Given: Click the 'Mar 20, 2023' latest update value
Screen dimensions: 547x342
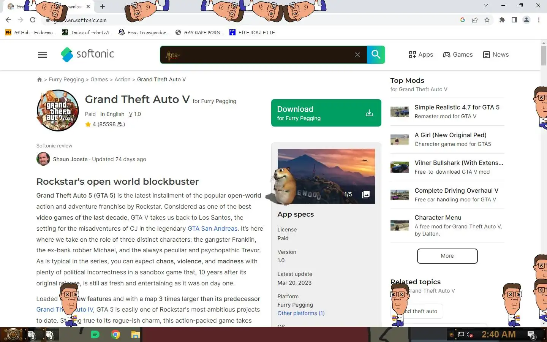Looking at the screenshot, I should pyautogui.click(x=294, y=283).
